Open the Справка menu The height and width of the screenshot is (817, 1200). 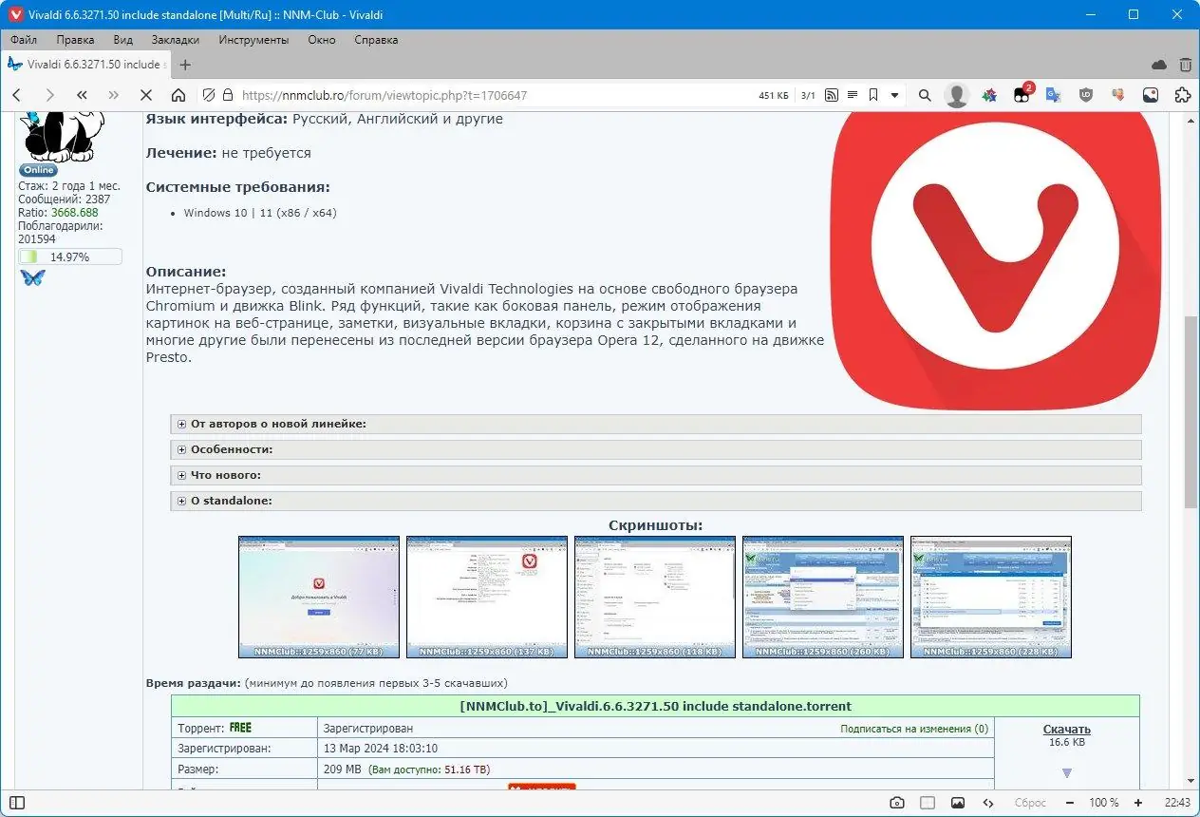(376, 40)
